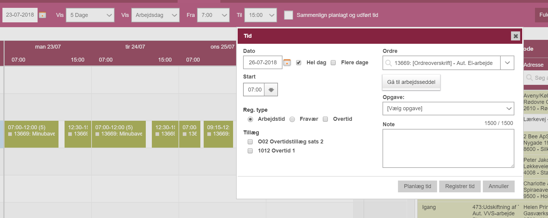This screenshot has width=548, height=218.
Task: Open the Arbejdsdag dropdown
Action: [155, 15]
